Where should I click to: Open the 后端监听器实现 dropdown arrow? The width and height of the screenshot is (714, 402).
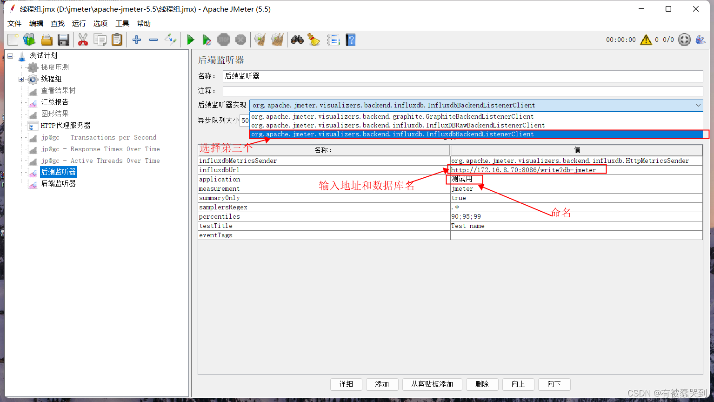(x=698, y=105)
